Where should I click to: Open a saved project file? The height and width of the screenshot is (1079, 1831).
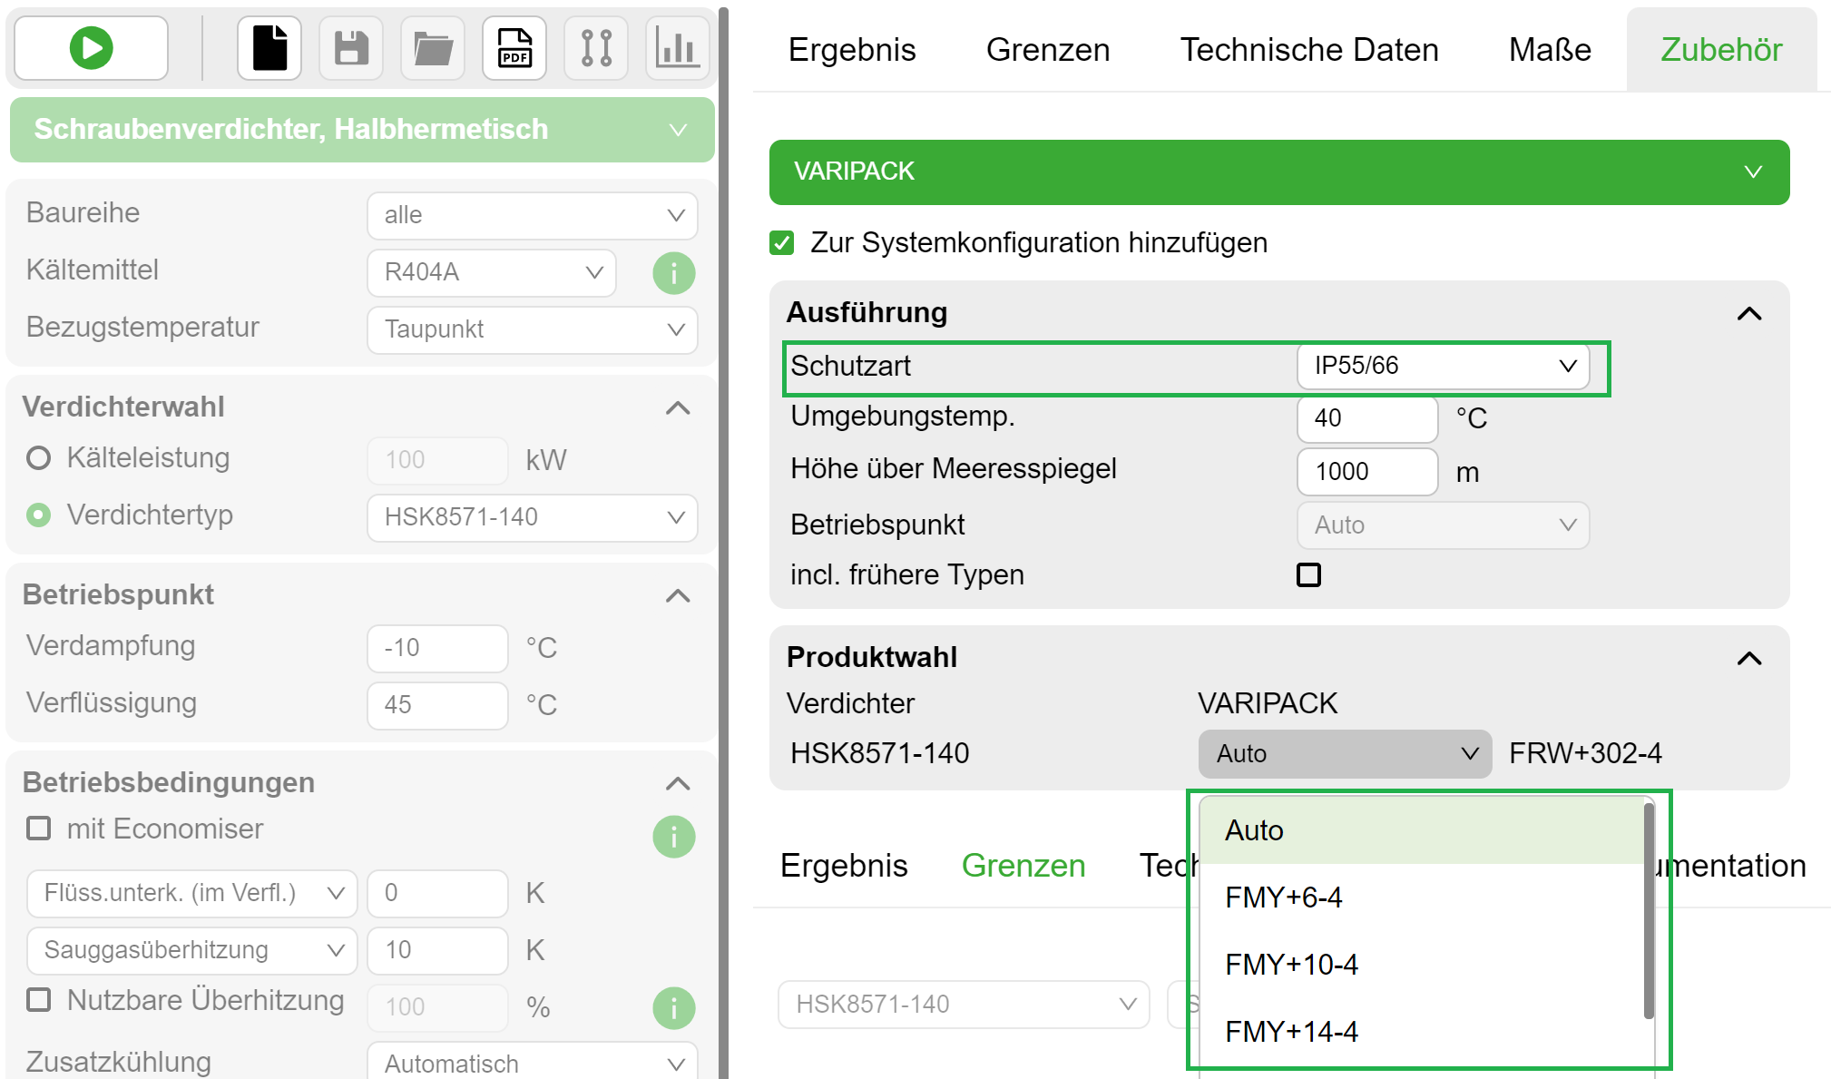tap(432, 47)
